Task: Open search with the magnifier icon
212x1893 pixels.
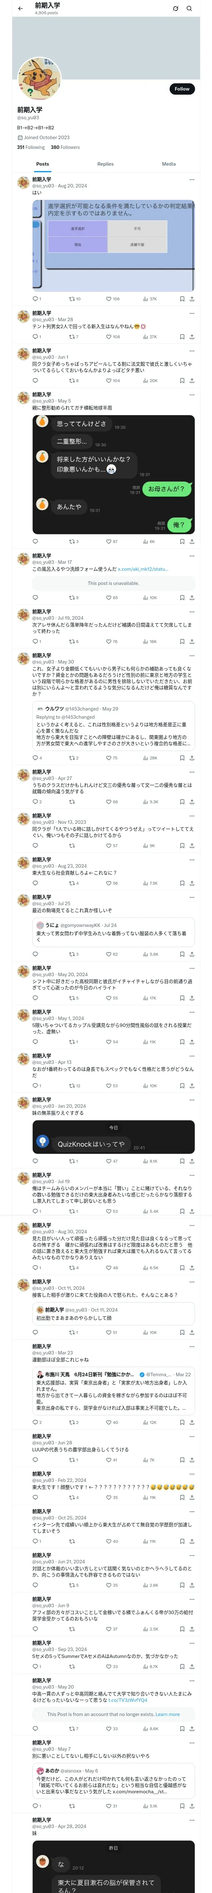Action: click(189, 8)
